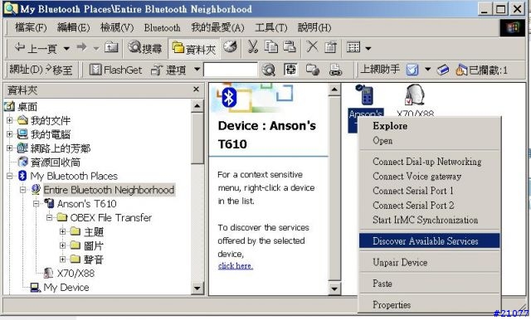531x320 pixels.
Task: Open the Help (說明) menu
Action: click(x=314, y=27)
